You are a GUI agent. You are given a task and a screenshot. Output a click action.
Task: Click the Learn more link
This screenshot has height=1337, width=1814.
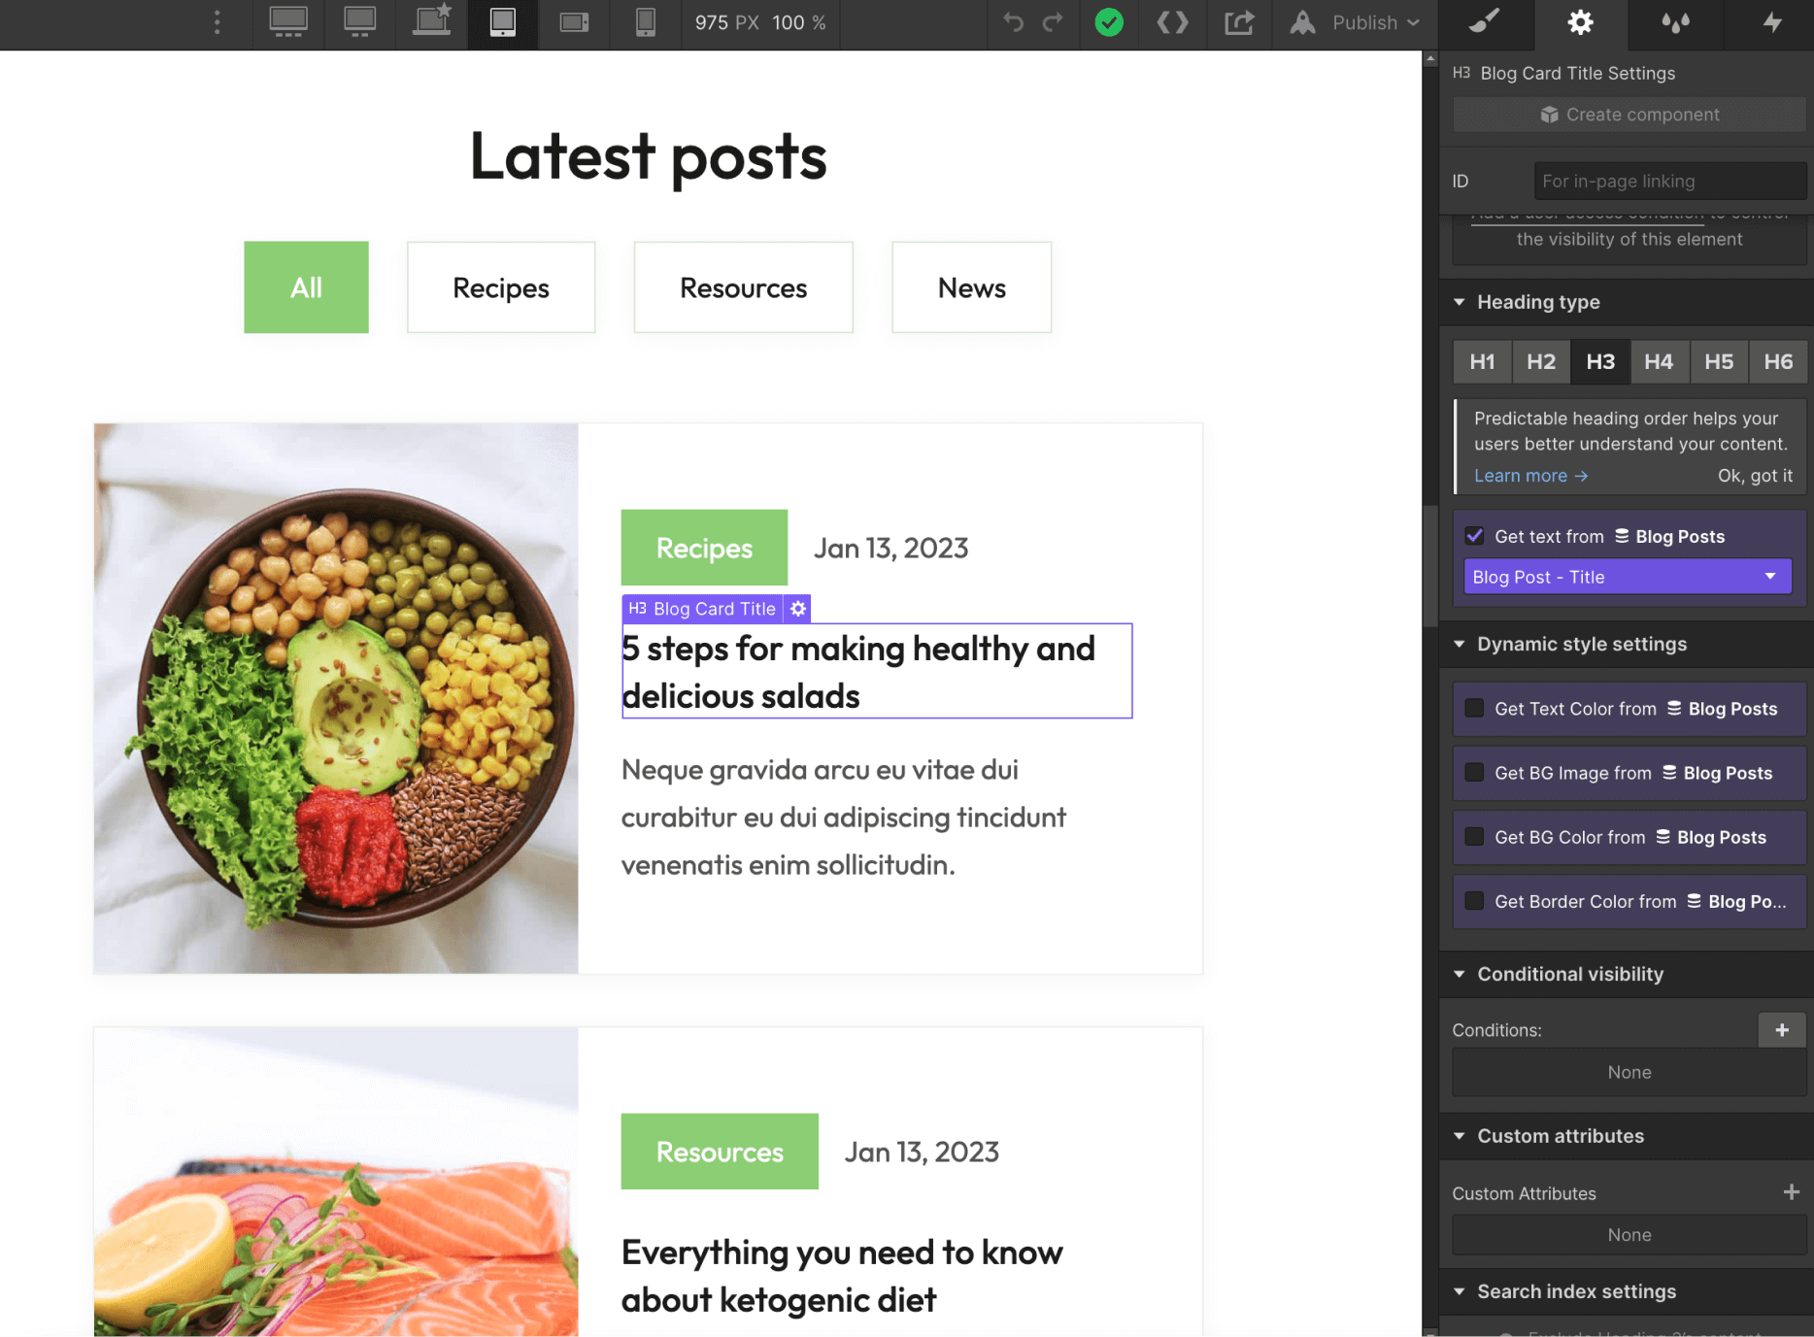pyautogui.click(x=1521, y=475)
